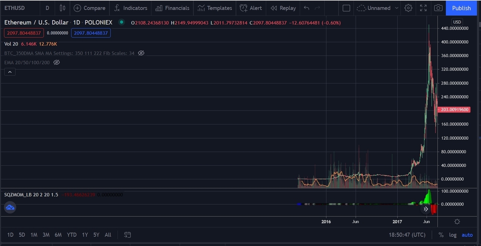Click the TradingView logo in bottom left
The height and width of the screenshot is (246, 481).
[10, 207]
